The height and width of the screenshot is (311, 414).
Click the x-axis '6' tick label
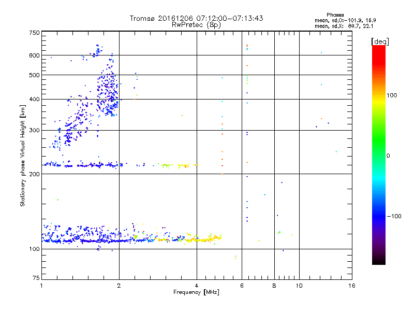(x=242, y=286)
